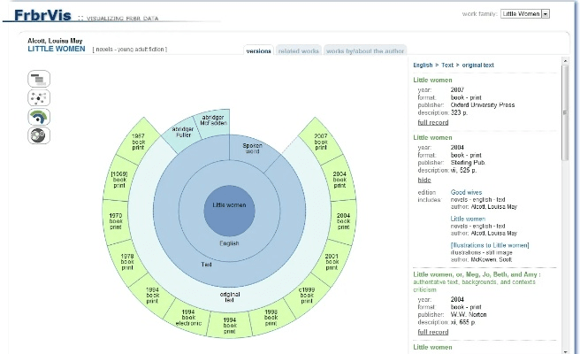Click the gray radial sunburst view icon
The image size is (580, 354).
[x=39, y=135]
